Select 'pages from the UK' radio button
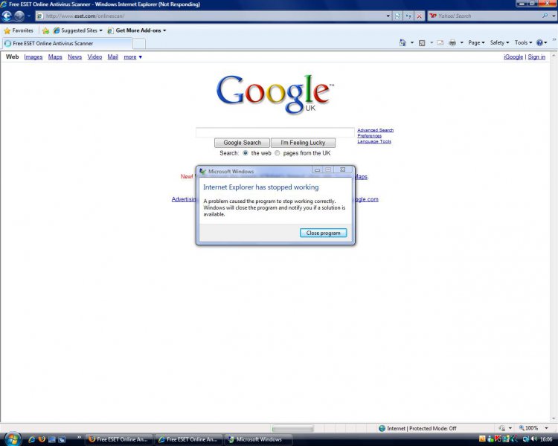This screenshot has width=558, height=446. 278,153
